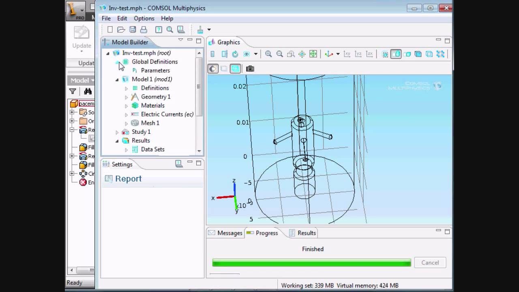Toggle transparency in Graphics view
The height and width of the screenshot is (292, 519).
224,69
